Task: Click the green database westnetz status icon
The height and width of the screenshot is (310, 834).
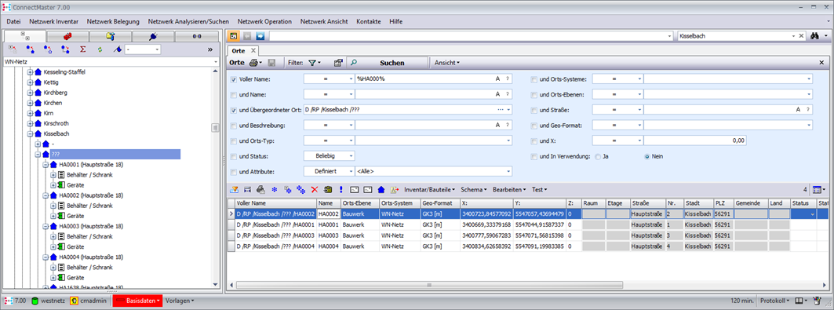Action: click(35, 301)
